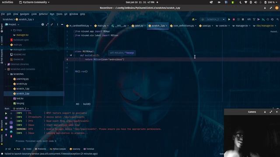Open Git history clock icon
280x157 pixels.
268,19
